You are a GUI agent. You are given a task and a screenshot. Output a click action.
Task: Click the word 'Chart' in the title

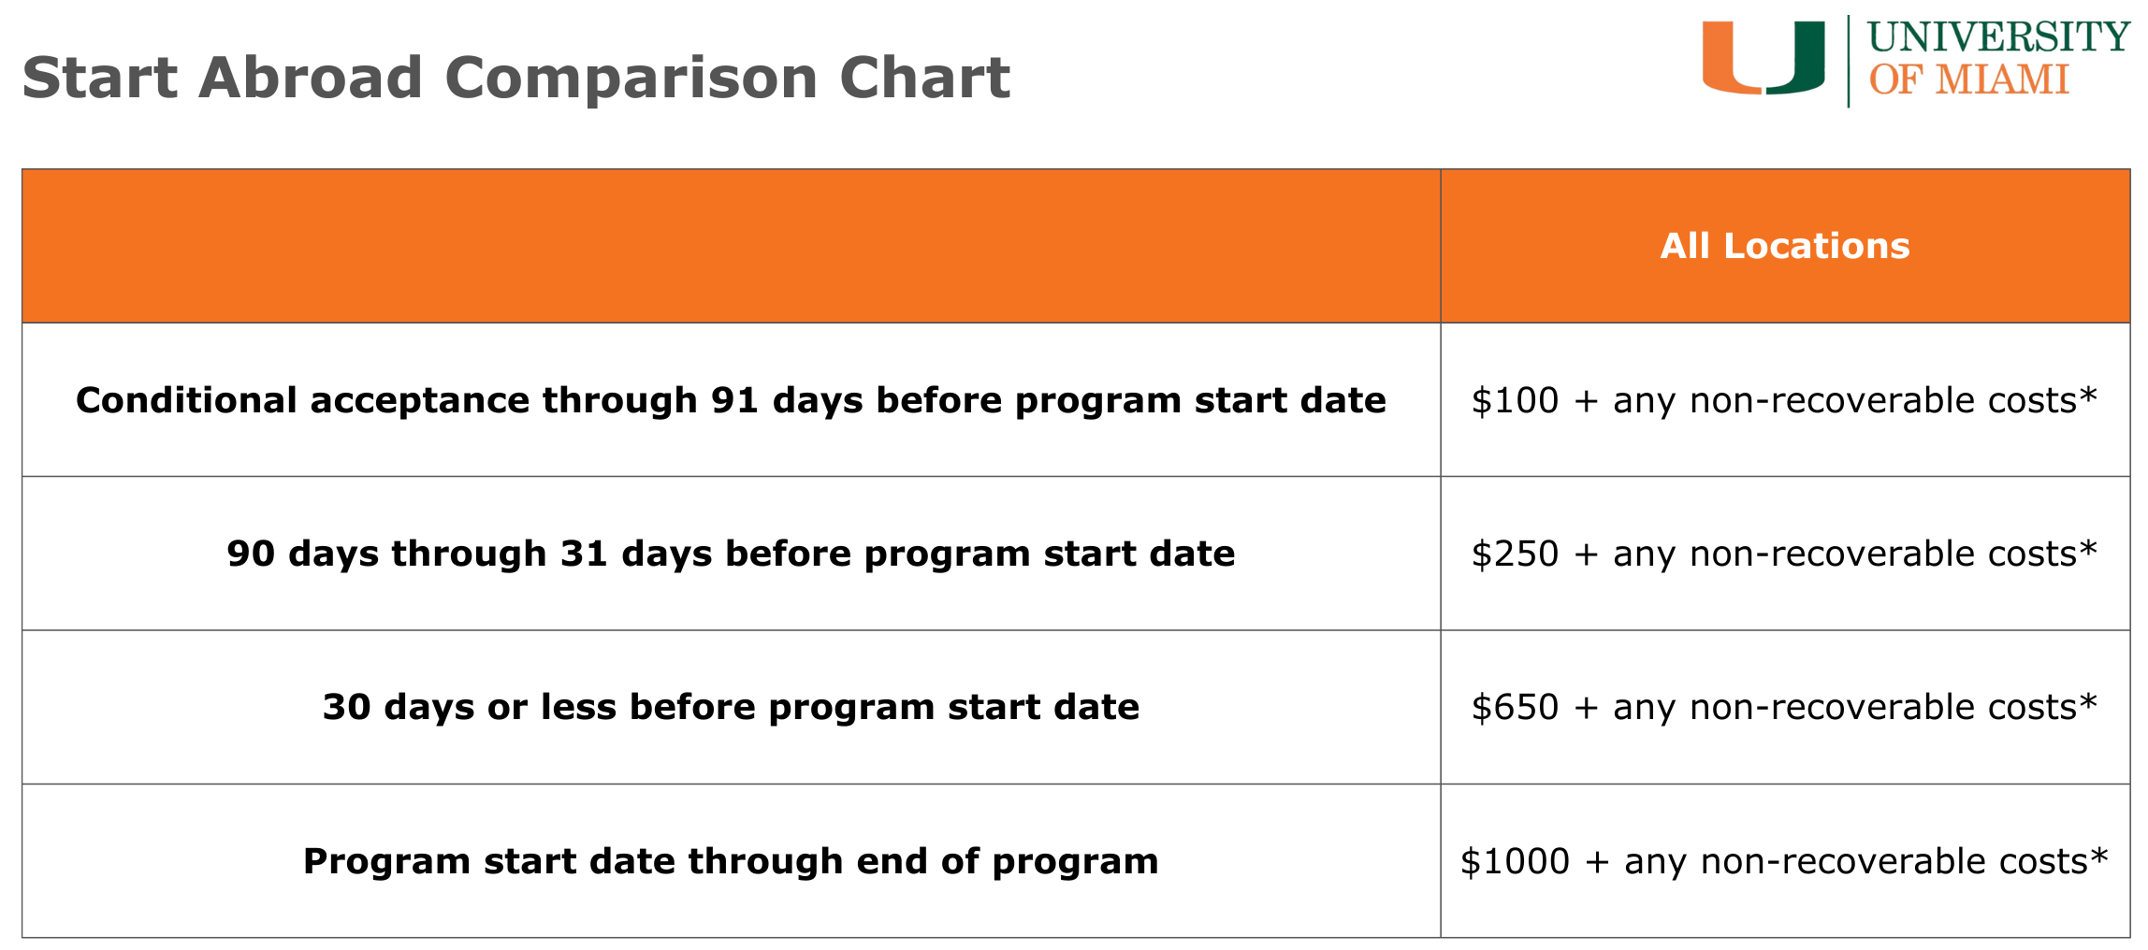(924, 77)
